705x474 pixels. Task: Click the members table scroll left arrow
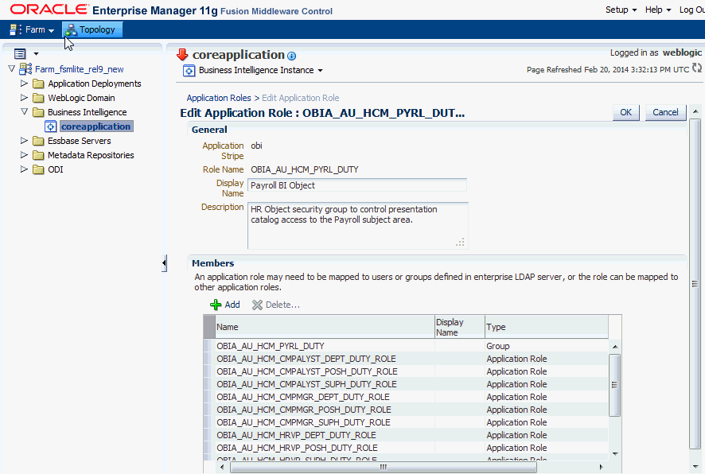click(222, 468)
